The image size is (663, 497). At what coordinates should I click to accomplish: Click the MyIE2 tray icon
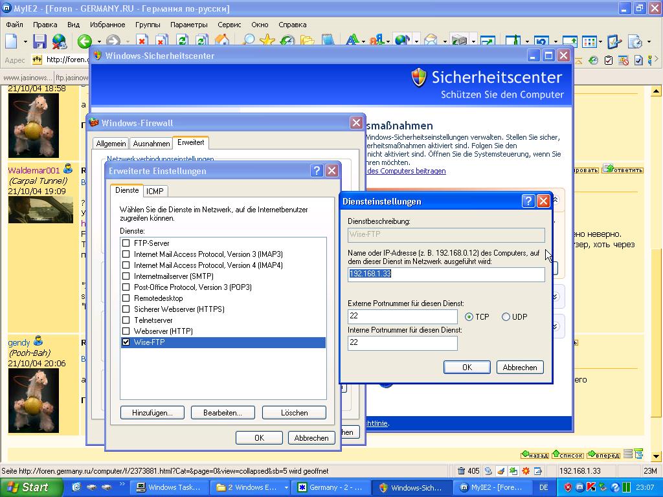point(579,487)
